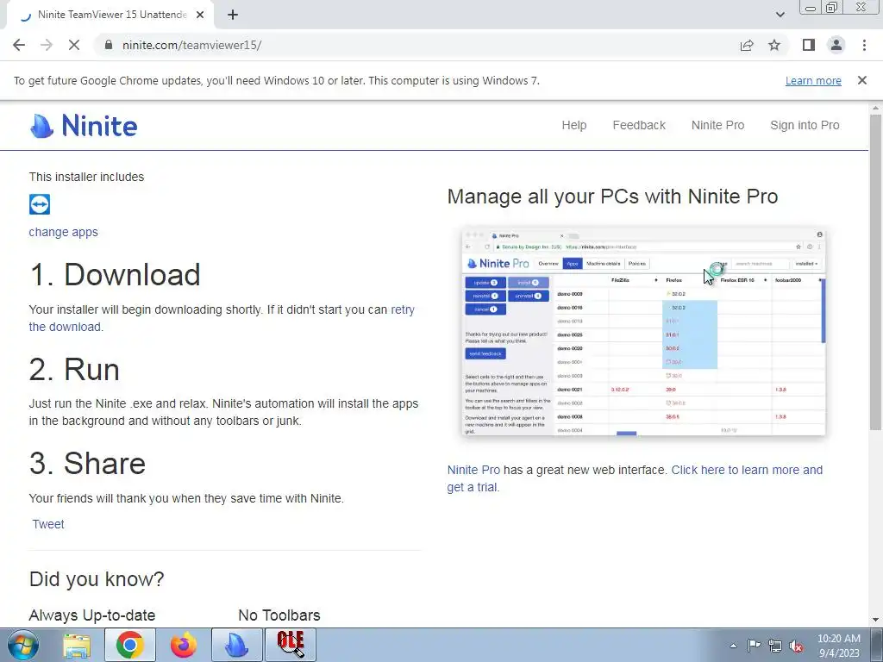
Task: Click the browser forward arrow
Action: pos(47,45)
